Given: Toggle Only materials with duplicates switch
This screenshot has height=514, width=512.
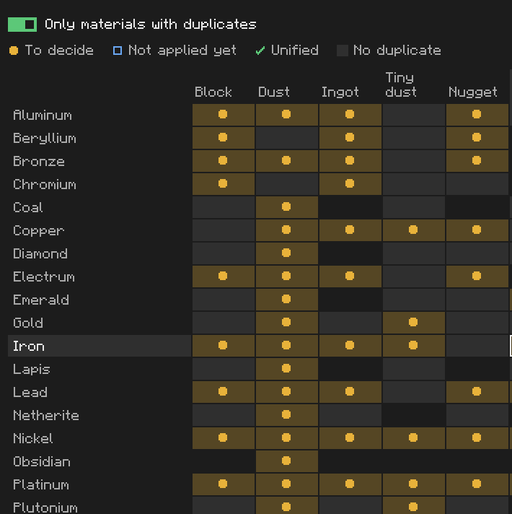Looking at the screenshot, I should click(x=22, y=25).
